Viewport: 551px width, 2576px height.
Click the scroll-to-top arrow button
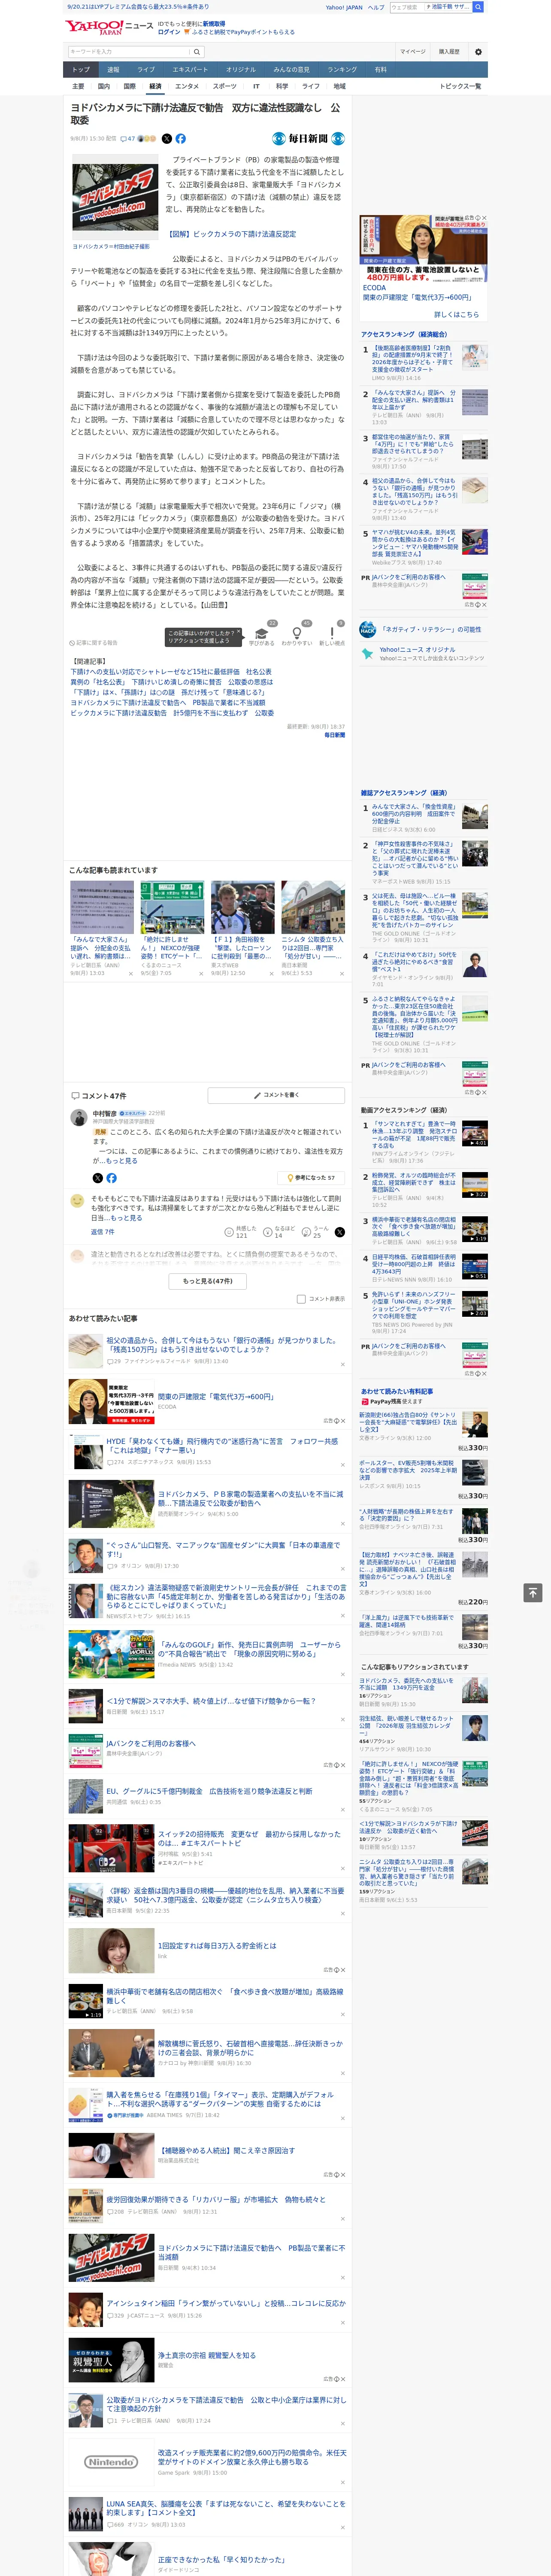pos(533,1592)
